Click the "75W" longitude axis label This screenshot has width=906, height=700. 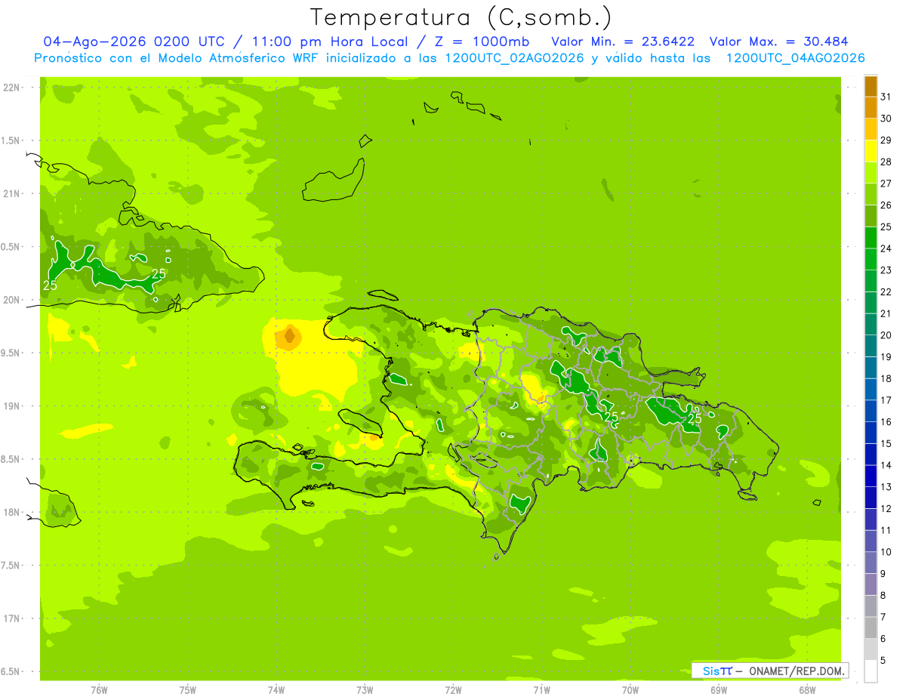[x=188, y=690]
